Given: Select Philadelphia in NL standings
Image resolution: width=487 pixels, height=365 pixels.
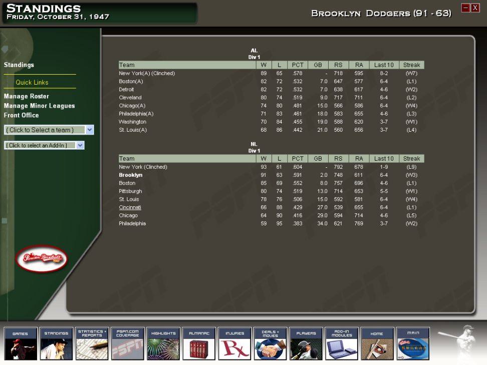Looking at the screenshot, I should coord(271,223).
